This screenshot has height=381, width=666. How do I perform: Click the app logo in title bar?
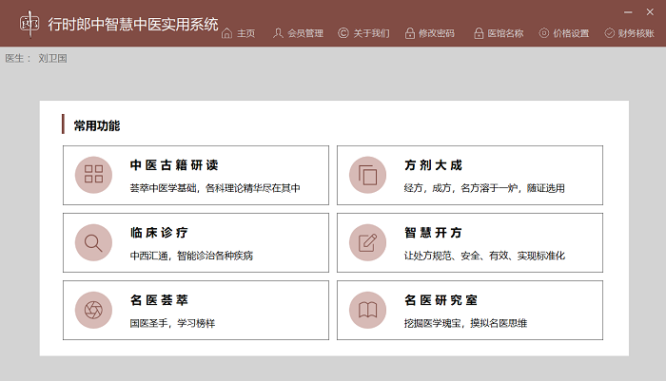(29, 23)
